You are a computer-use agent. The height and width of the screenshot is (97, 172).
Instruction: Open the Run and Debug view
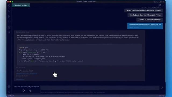click(9, 22)
